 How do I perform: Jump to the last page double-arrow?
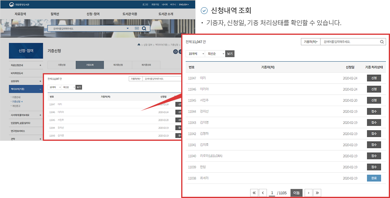(x=317, y=193)
